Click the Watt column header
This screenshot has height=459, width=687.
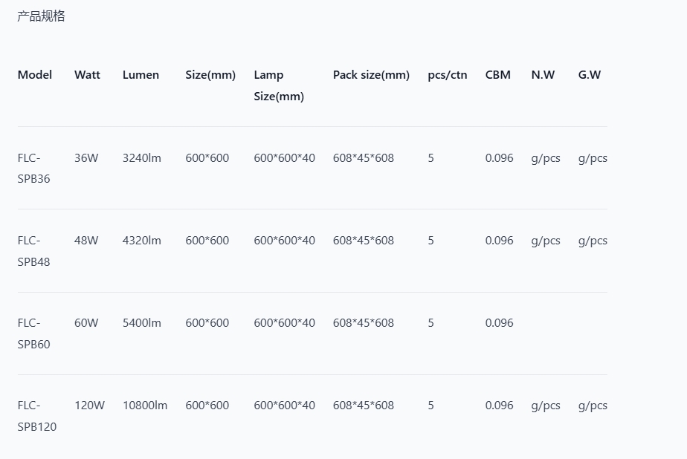(x=87, y=75)
